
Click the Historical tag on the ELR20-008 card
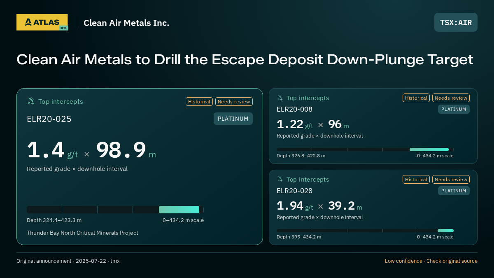(x=416, y=98)
